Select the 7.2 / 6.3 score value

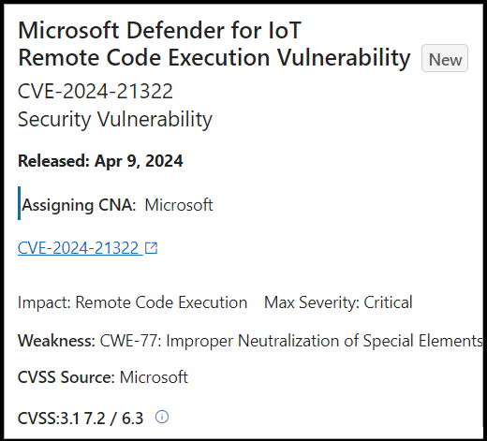coord(113,419)
